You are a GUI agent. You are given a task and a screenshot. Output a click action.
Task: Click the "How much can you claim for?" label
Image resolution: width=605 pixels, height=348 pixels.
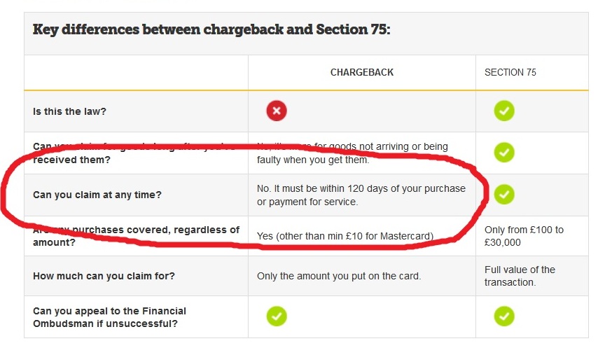coord(104,276)
